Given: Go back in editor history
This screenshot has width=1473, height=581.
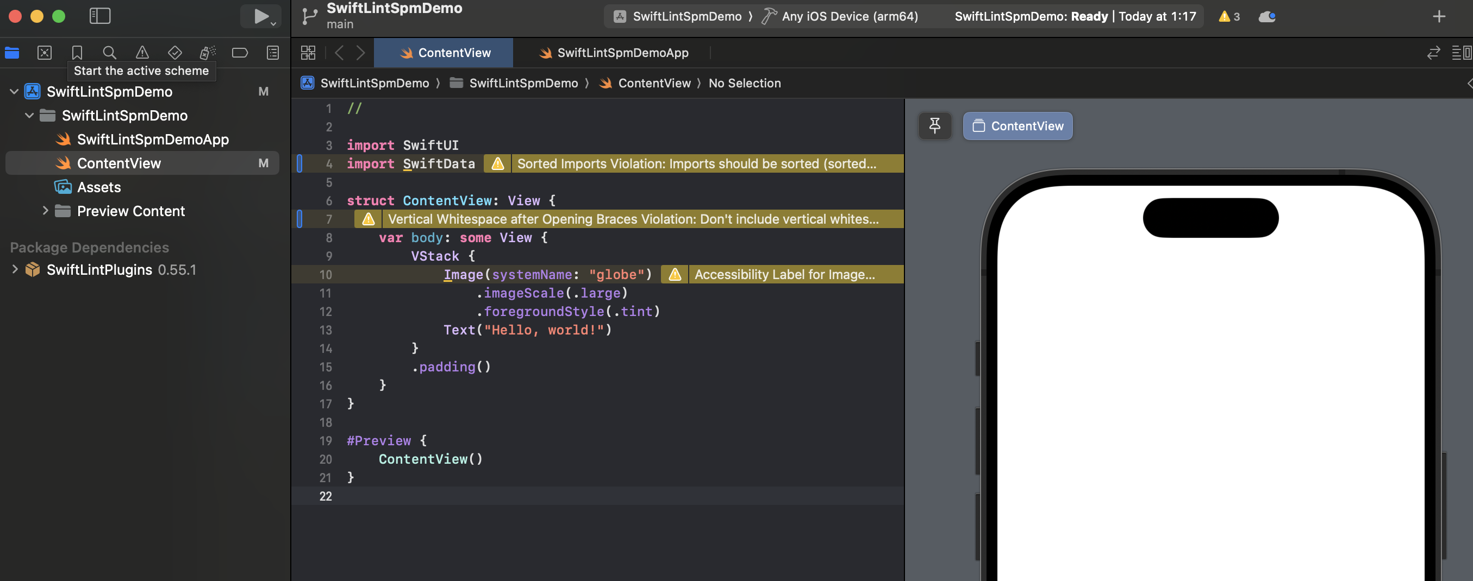Looking at the screenshot, I should pyautogui.click(x=339, y=53).
